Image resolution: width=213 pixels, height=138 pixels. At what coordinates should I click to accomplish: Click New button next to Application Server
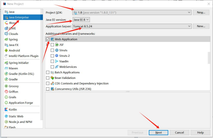point(201,26)
